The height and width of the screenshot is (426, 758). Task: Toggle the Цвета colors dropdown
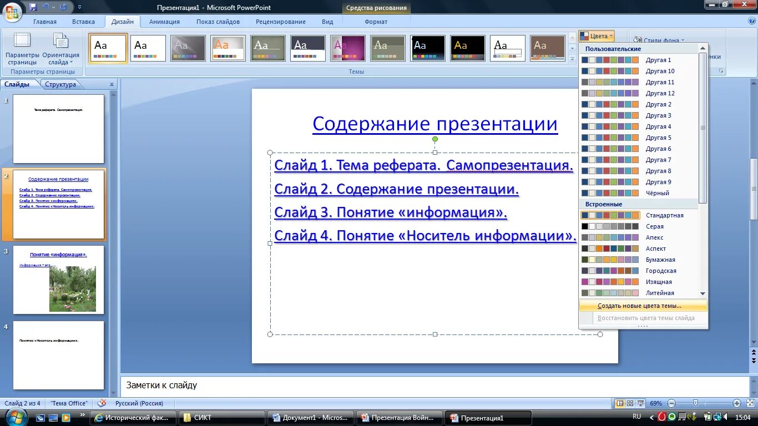click(597, 36)
